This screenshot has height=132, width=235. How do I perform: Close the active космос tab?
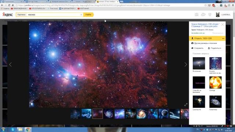(117, 1)
